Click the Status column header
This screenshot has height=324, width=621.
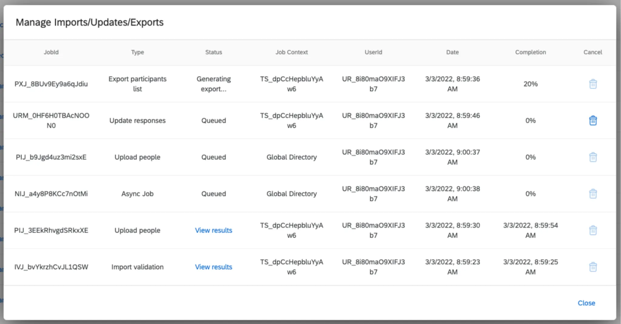213,52
